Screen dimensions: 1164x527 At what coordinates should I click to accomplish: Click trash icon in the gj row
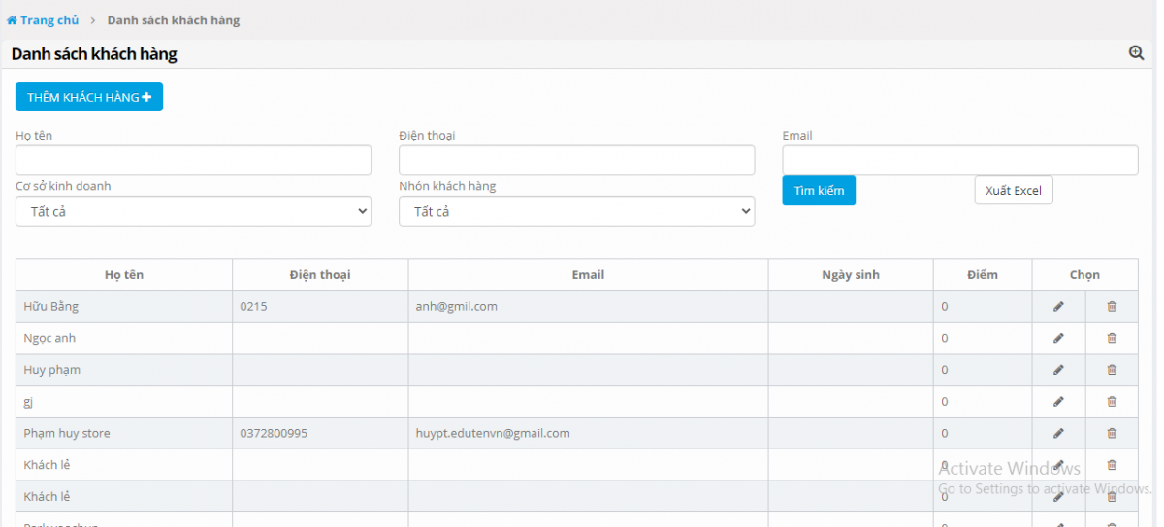(x=1112, y=401)
